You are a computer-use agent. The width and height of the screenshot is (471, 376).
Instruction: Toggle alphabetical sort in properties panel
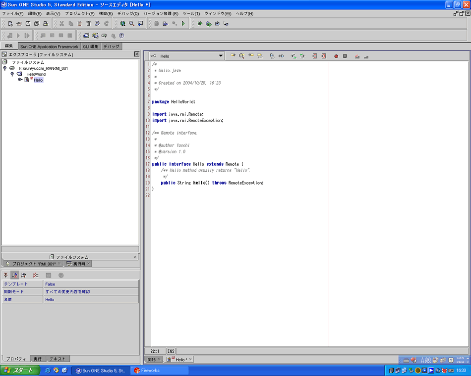point(15,275)
